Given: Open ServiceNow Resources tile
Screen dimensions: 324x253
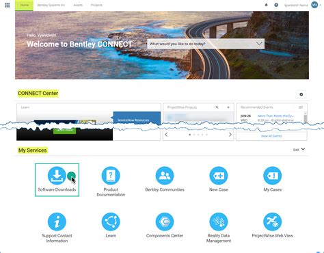Looking at the screenshot, I should (x=137, y=118).
